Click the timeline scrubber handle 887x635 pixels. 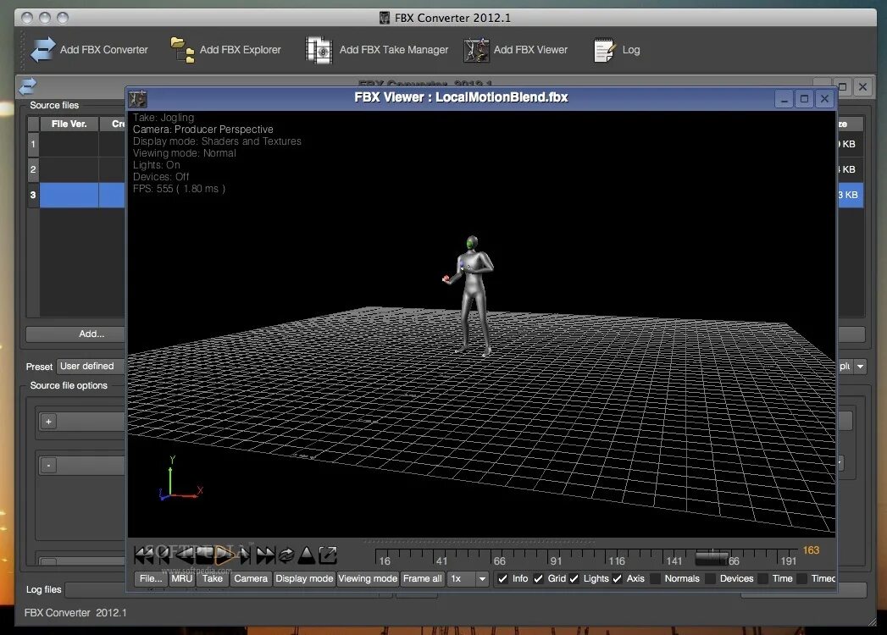coord(712,558)
